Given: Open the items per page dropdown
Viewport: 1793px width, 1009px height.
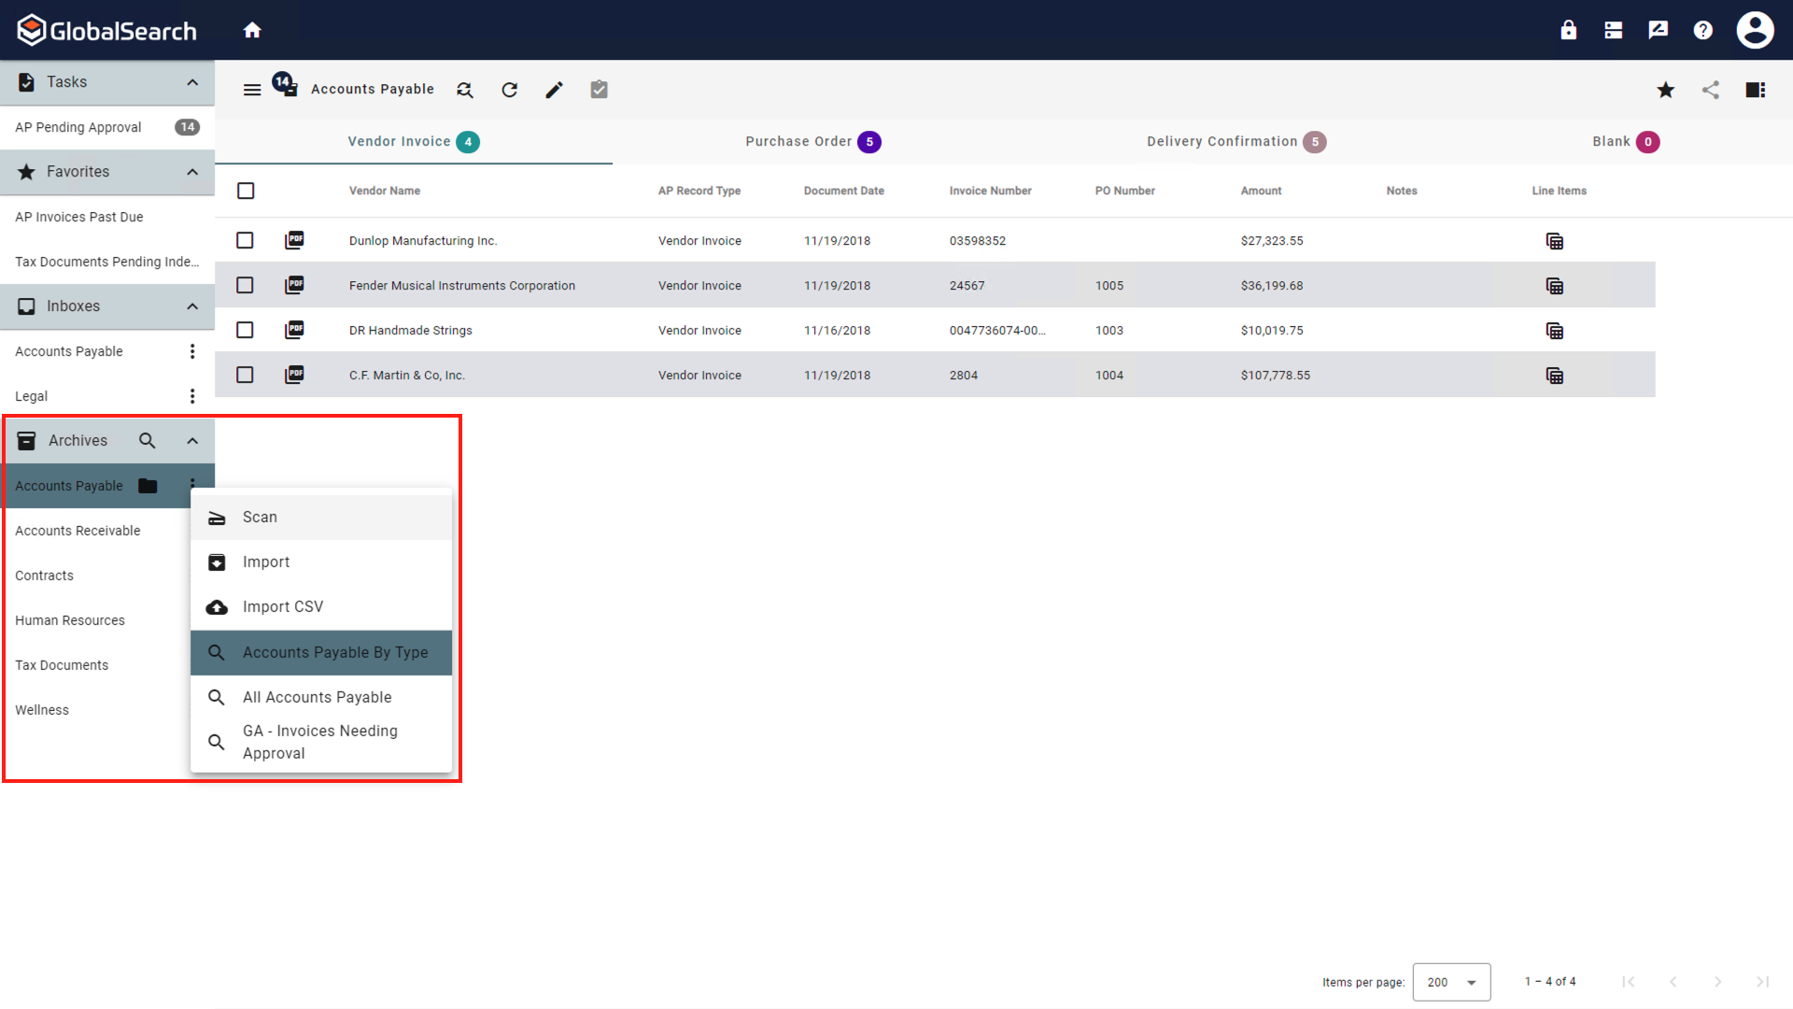Looking at the screenshot, I should click(x=1451, y=982).
